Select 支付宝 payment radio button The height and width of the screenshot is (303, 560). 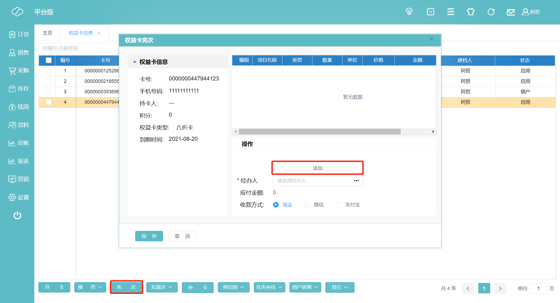(339, 205)
